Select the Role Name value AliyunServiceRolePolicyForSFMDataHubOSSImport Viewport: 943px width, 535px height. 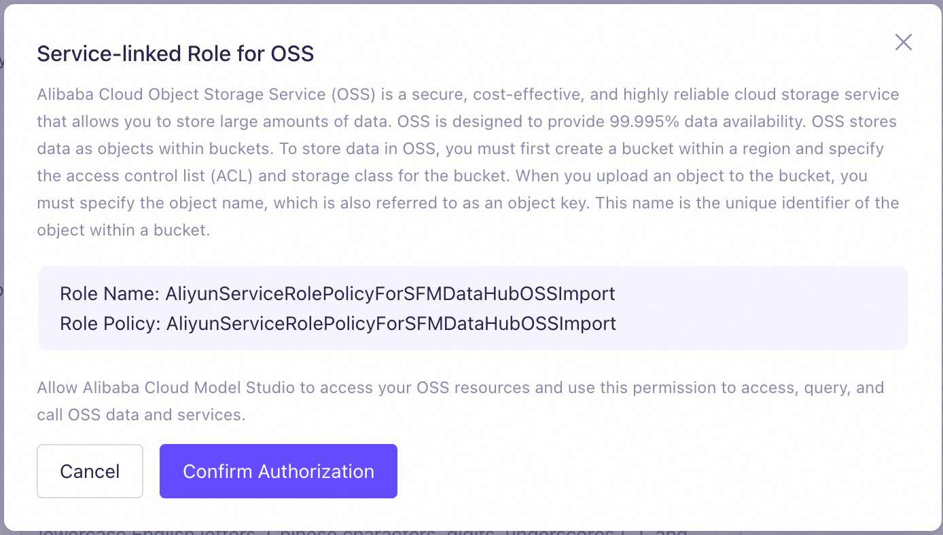[x=390, y=294]
